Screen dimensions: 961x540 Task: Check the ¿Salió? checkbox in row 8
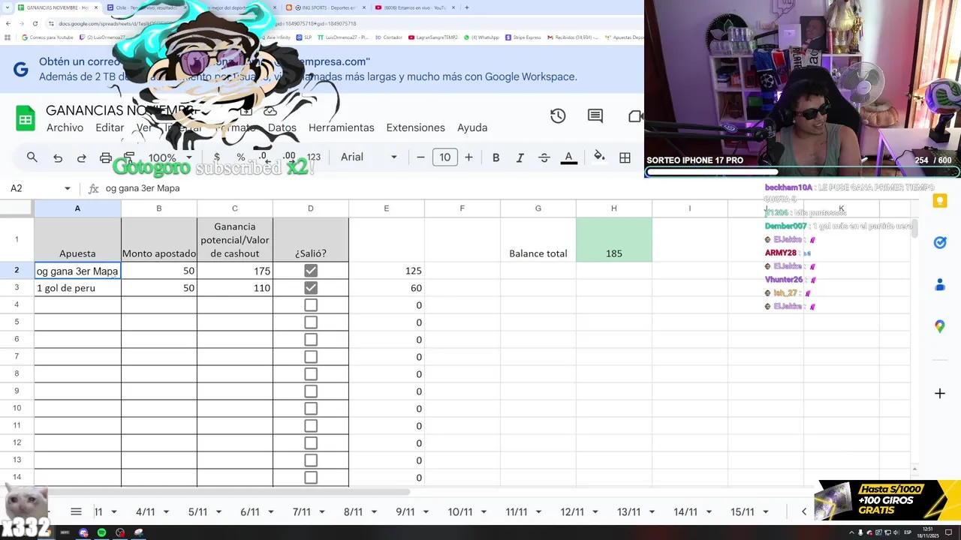coord(311,374)
